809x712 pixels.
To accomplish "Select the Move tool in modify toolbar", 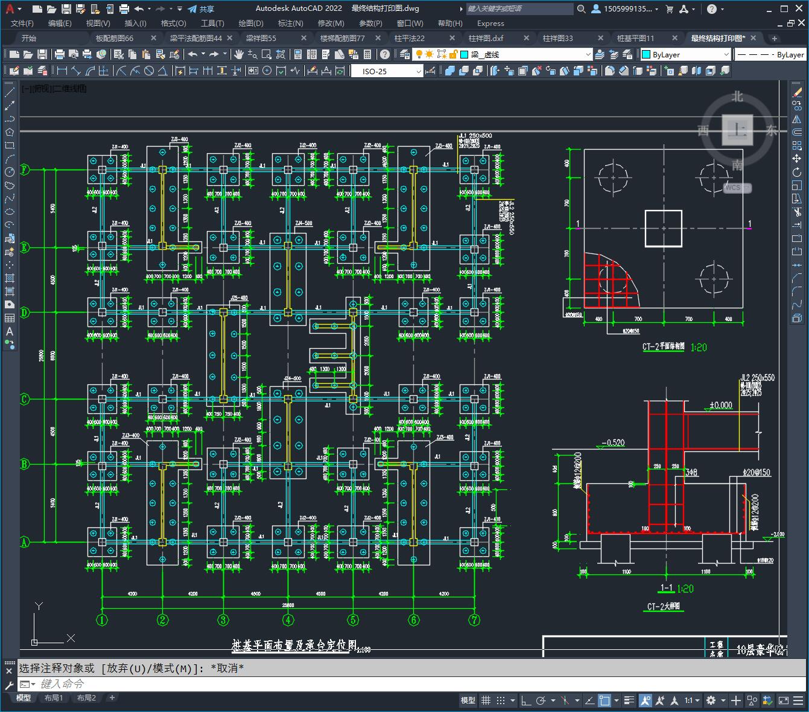I will (x=797, y=159).
